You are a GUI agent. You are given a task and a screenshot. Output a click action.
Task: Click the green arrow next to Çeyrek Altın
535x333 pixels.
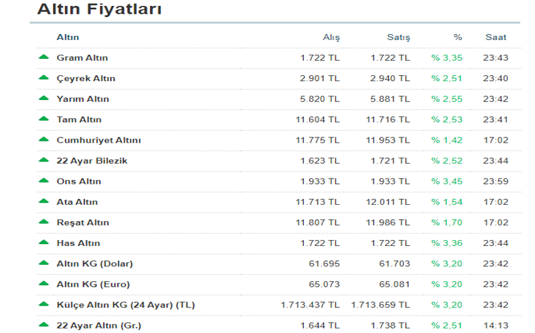pos(44,78)
